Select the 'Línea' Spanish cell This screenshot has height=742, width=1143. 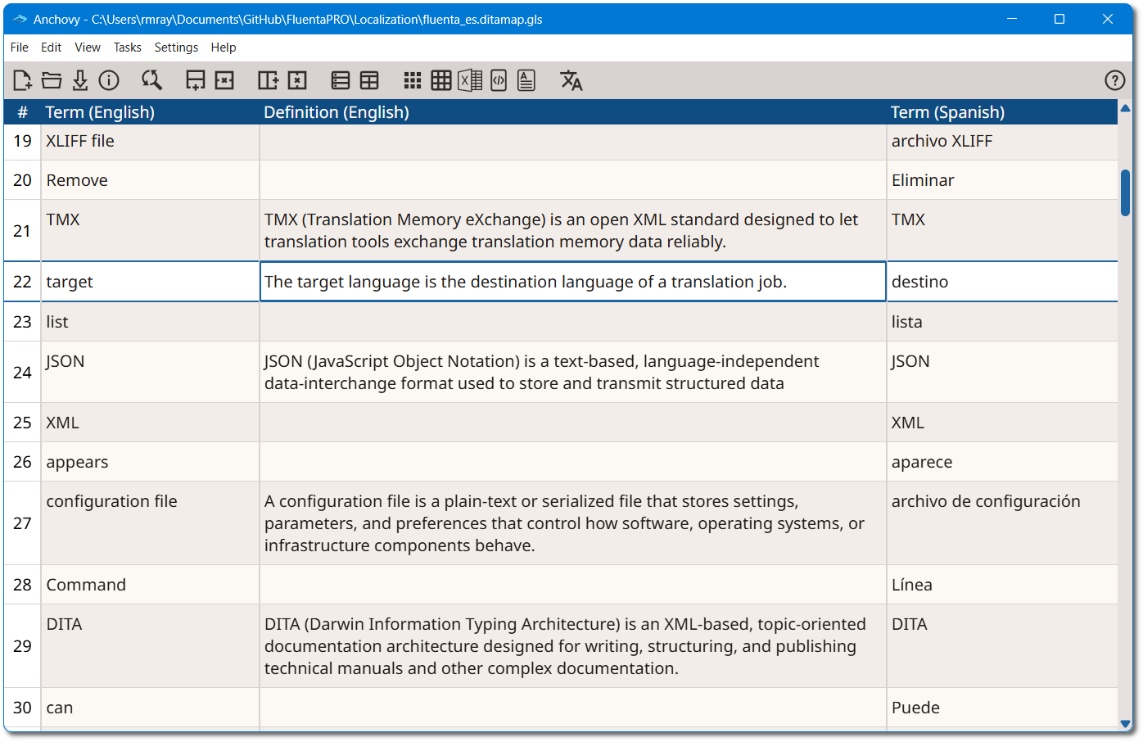coord(1003,585)
